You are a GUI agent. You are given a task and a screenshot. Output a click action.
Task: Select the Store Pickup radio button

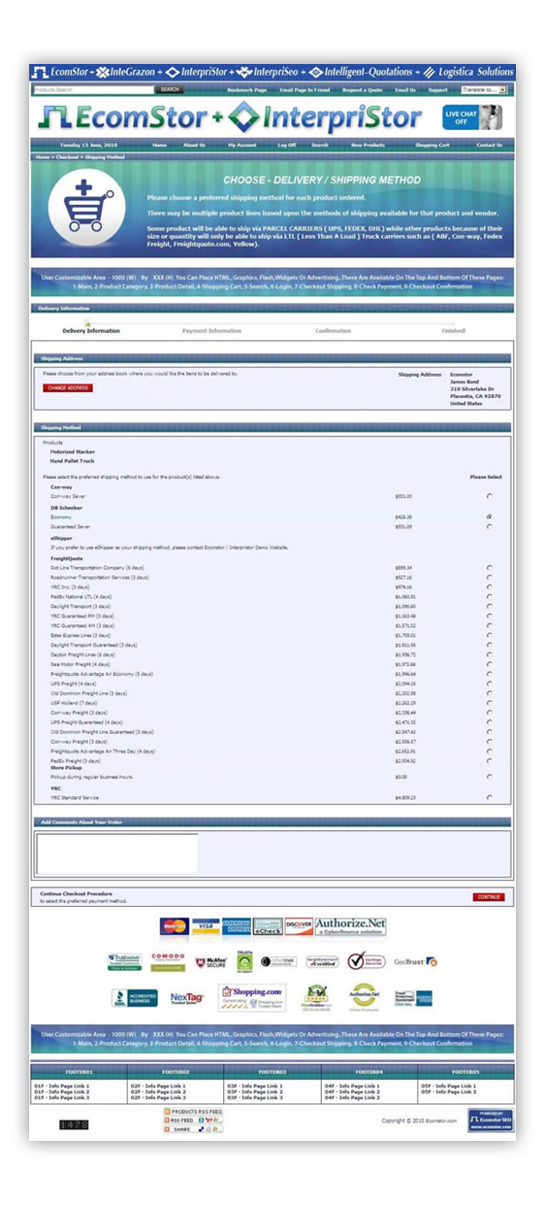(x=489, y=777)
